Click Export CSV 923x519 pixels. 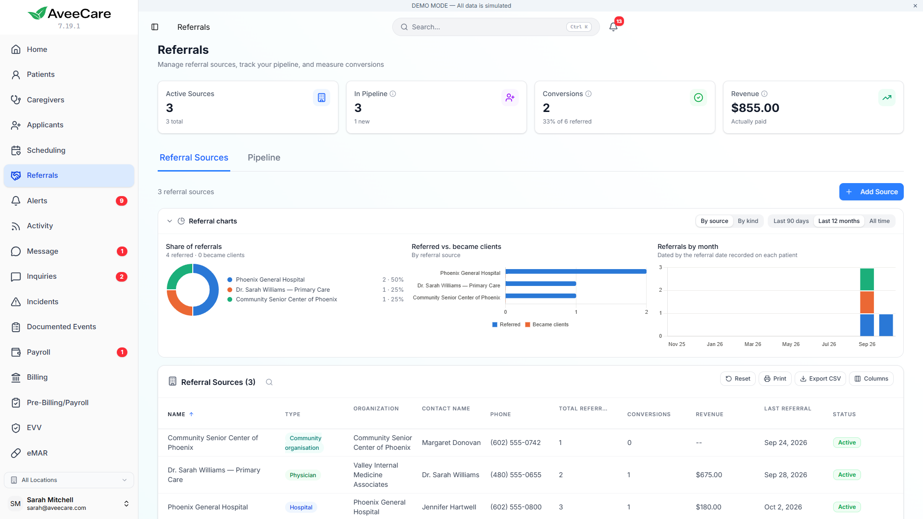820,379
